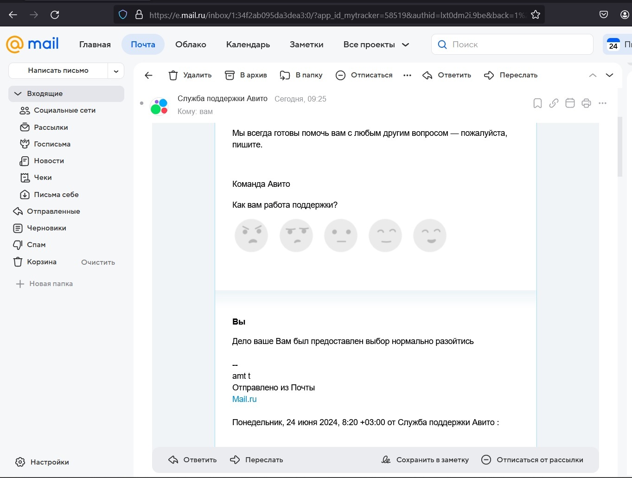Move the email to a folder (В папку)
The image size is (632, 478).
301,75
